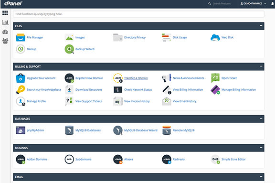275x183 pixels.
Task: Open the sidebar Dashboard gauge icon
Action: [x=5, y=32]
